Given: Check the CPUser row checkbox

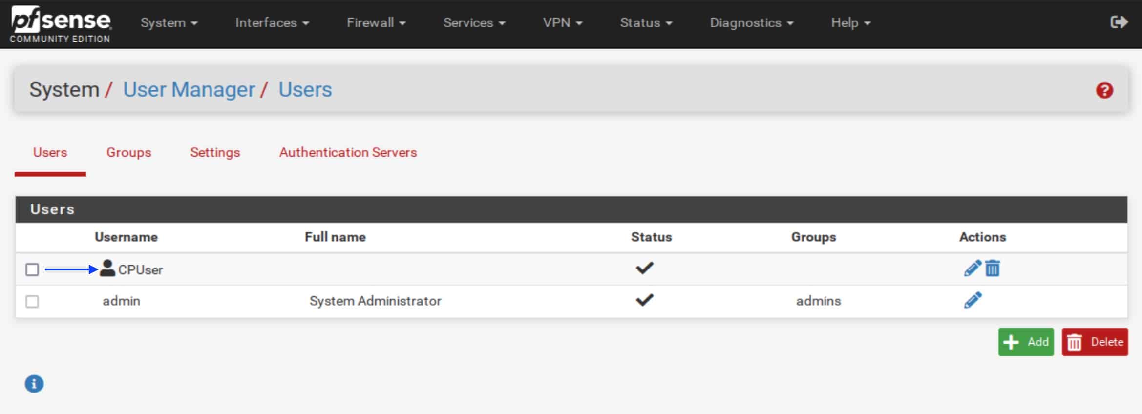Looking at the screenshot, I should 32,269.
